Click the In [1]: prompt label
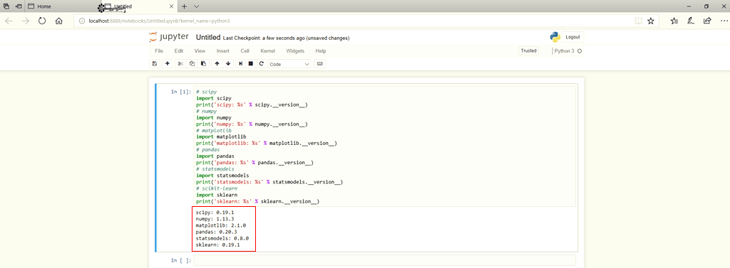 coord(181,92)
